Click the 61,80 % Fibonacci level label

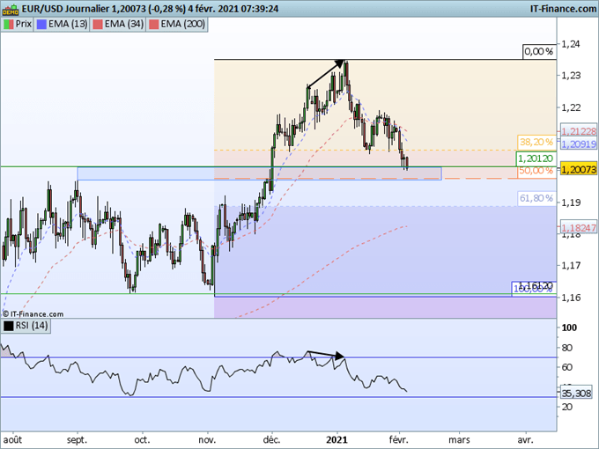coord(536,198)
